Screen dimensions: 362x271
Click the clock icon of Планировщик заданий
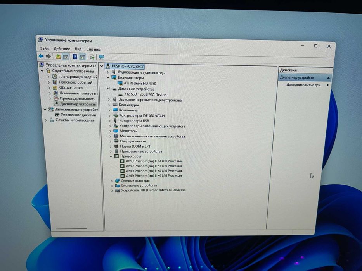pyautogui.click(x=54, y=76)
